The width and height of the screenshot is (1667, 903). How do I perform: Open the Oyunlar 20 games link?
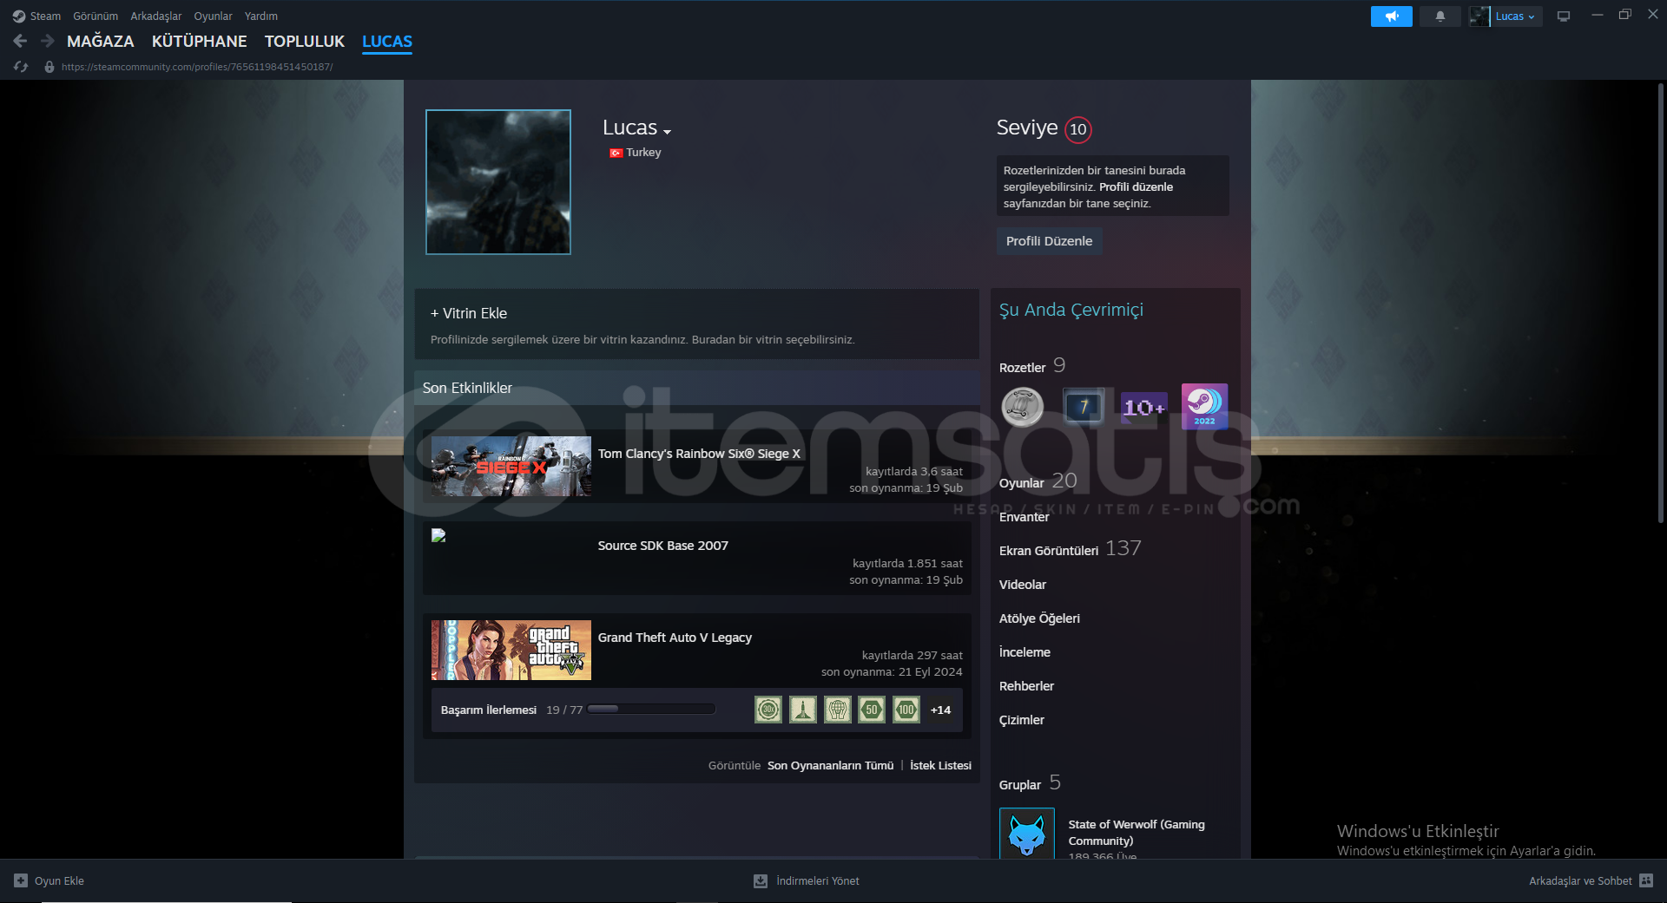click(x=1038, y=481)
